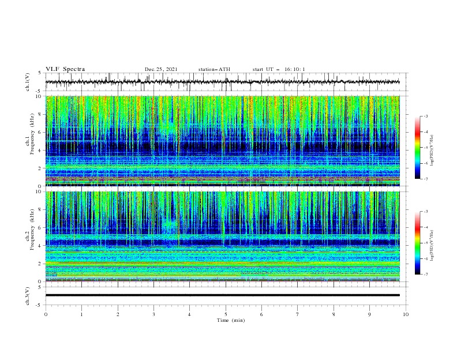
Task: Click ch.2 frequency tick label "8"
Action: point(40,210)
